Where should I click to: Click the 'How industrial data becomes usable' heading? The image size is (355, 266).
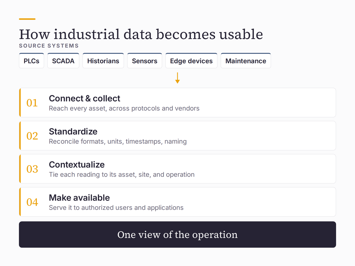[x=141, y=34]
